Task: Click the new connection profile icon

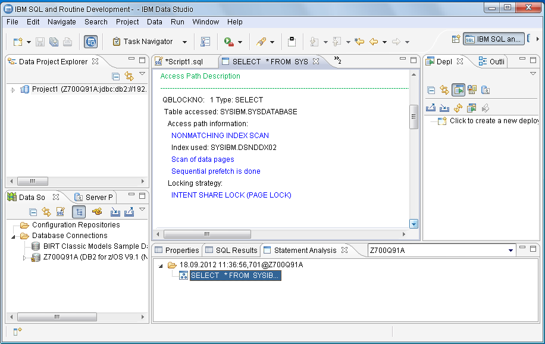Action: (x=96, y=212)
